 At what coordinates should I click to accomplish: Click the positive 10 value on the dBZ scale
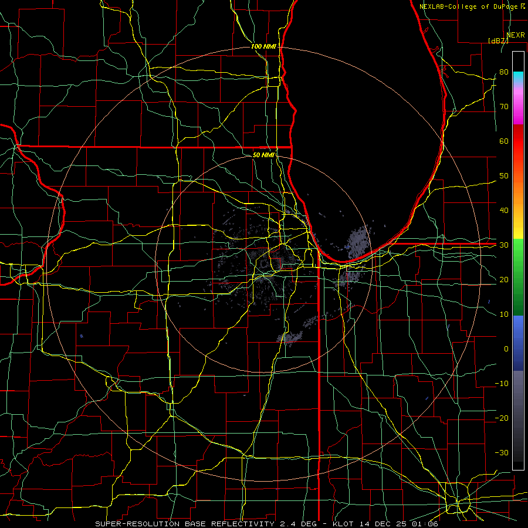tap(504, 314)
